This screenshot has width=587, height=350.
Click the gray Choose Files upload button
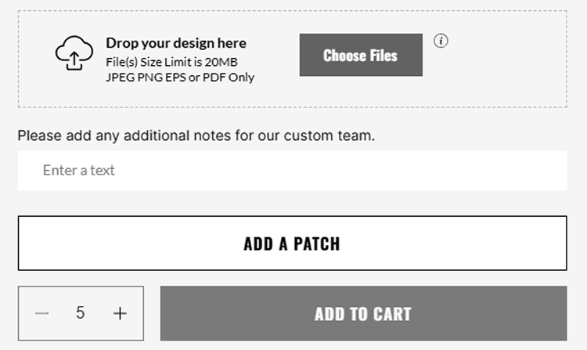pyautogui.click(x=361, y=55)
